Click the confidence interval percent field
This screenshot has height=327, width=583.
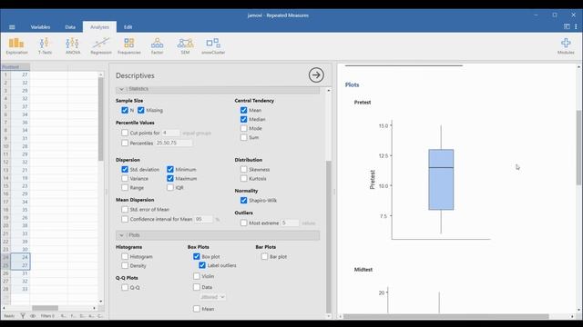click(x=204, y=219)
